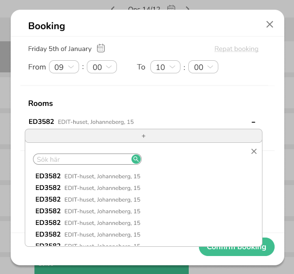Image resolution: width=294 pixels, height=274 pixels.
Task: Open the To minutes dropdown
Action: point(203,67)
